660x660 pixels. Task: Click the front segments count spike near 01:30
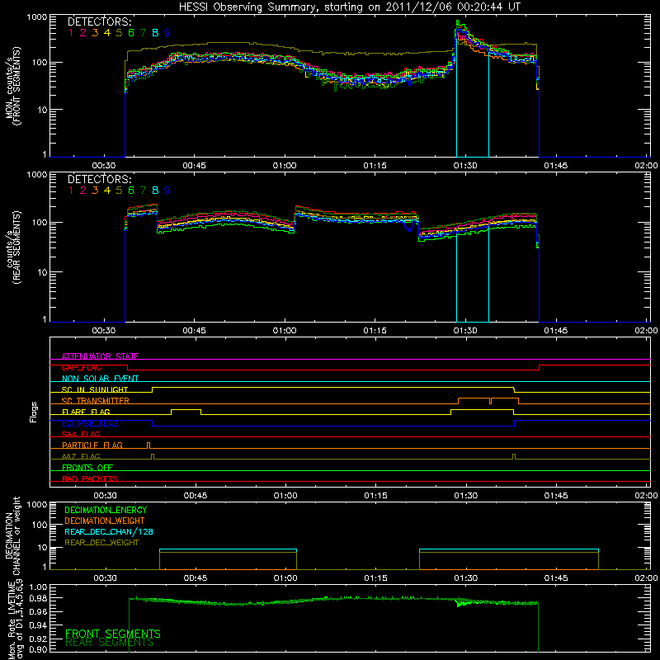[460, 31]
